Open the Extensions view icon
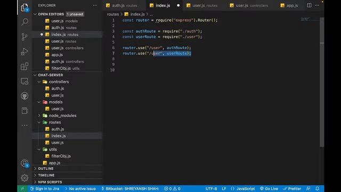 click(25, 66)
